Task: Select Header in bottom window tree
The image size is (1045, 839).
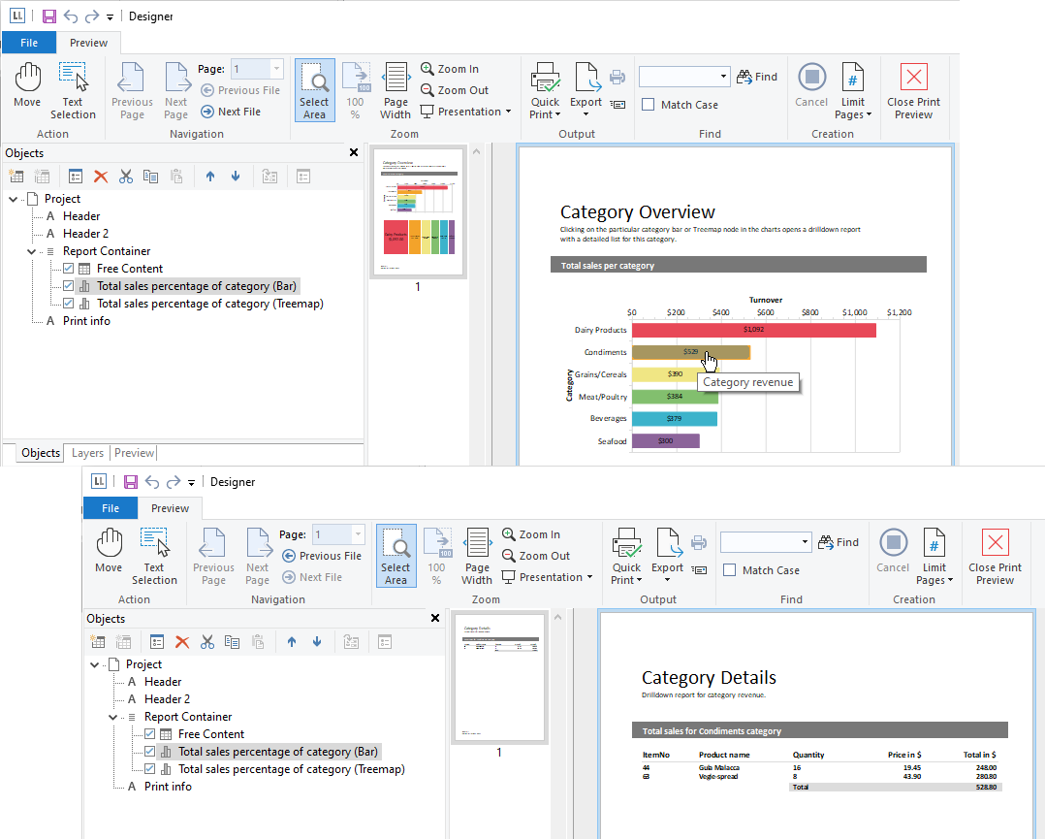Action: tap(163, 682)
